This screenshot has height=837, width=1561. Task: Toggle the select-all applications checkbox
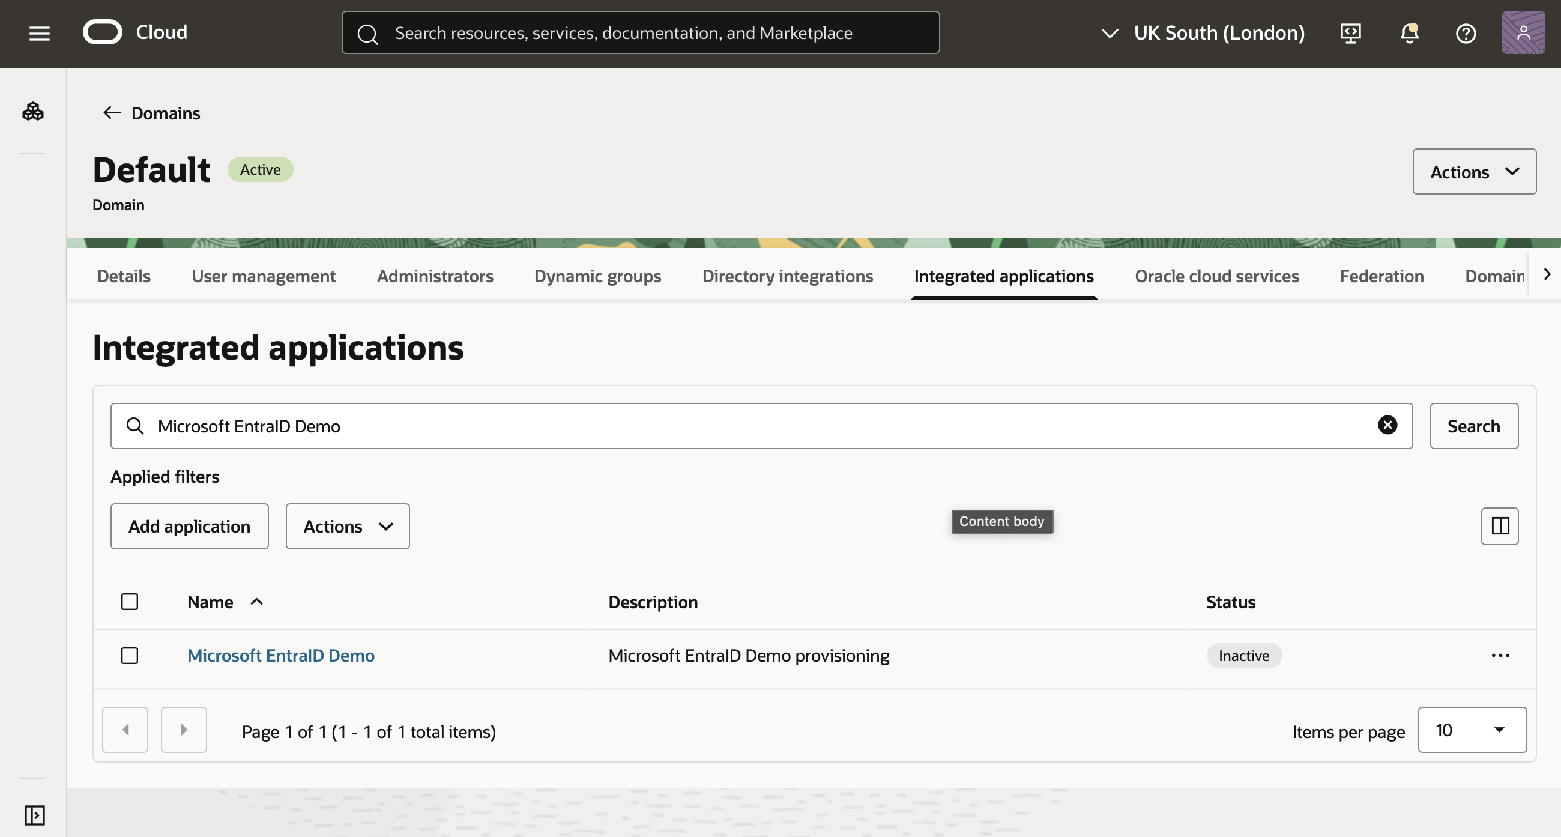tap(130, 601)
